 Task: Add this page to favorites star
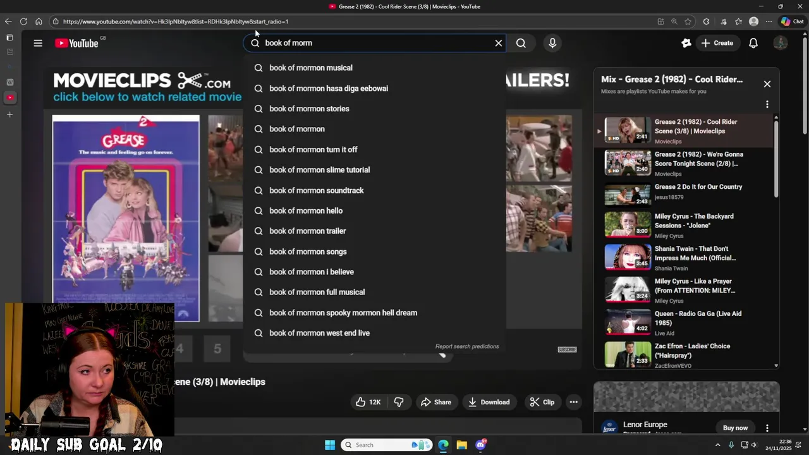pos(688,21)
